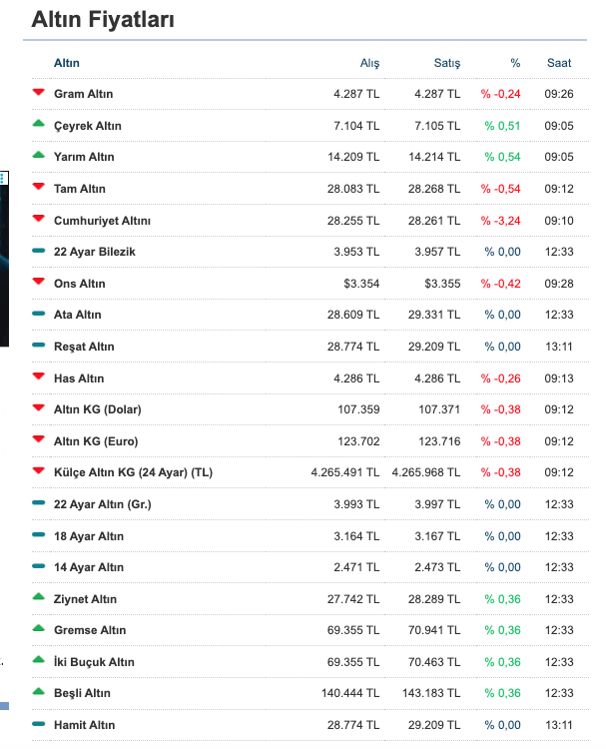Screen dimensions: 606x749
Task: Click the Altın column header
Action: 67,63
